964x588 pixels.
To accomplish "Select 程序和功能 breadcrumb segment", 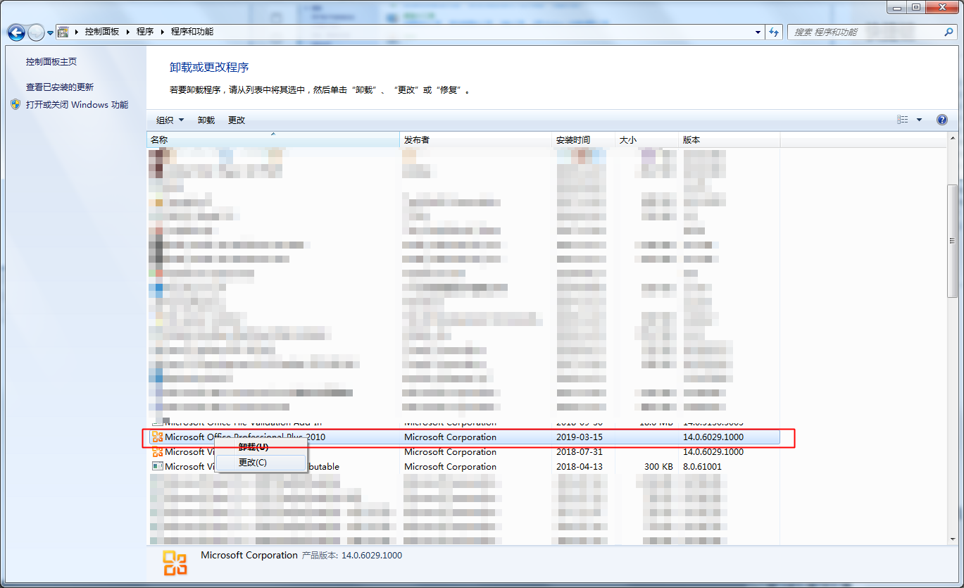I will [192, 32].
